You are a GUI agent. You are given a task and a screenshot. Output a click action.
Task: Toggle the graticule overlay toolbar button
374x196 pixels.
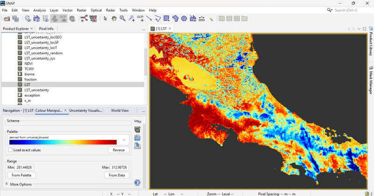[46, 19]
